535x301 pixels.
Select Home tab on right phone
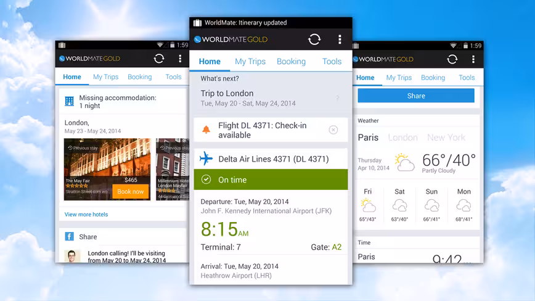click(x=365, y=78)
